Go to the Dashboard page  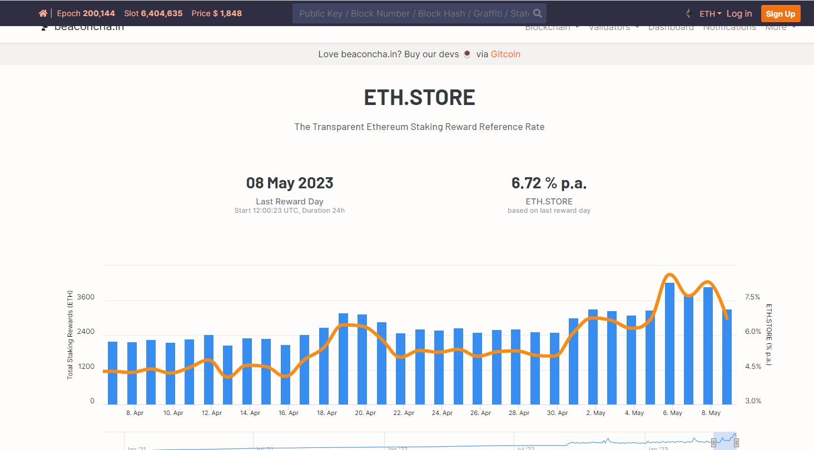pos(671,28)
